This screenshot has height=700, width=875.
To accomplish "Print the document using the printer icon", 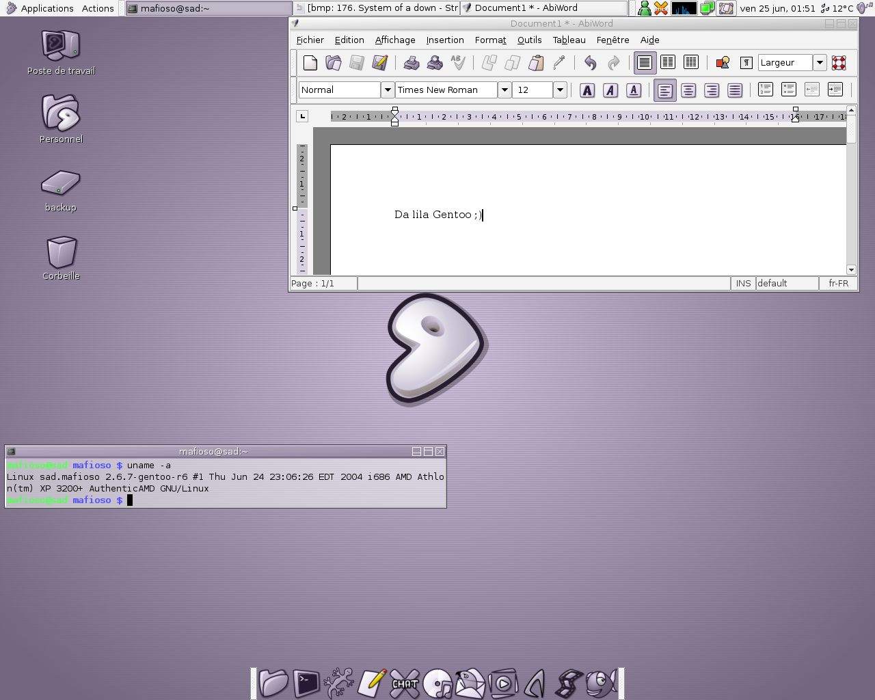I will point(412,63).
